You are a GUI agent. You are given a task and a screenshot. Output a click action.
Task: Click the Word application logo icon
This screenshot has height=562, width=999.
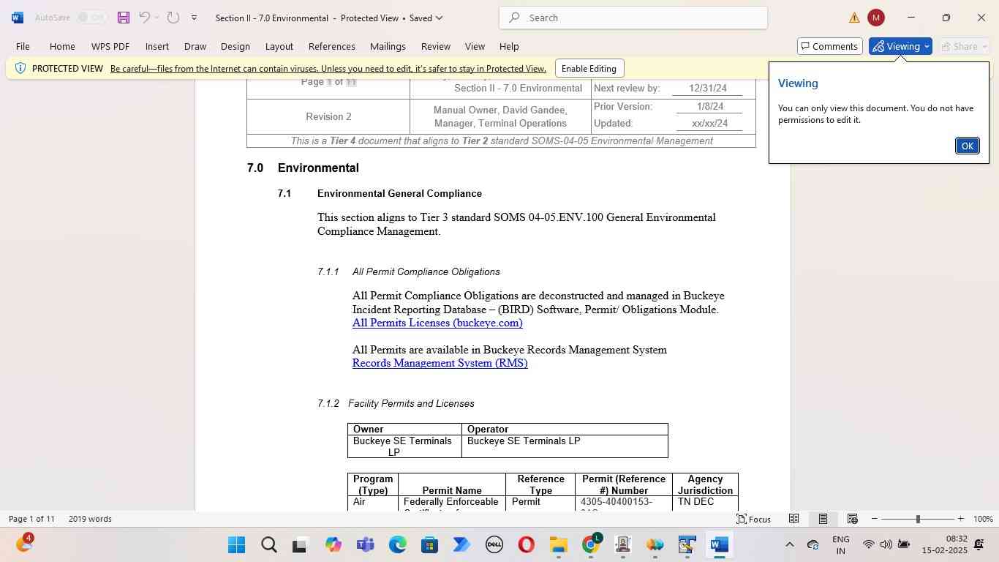[18, 18]
